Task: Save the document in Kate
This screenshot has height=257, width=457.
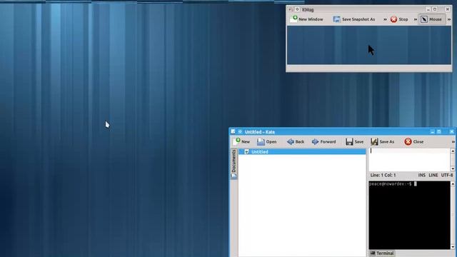Action: click(354, 141)
